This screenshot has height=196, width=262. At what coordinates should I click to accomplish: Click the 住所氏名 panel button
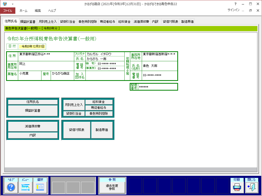tap(33, 102)
